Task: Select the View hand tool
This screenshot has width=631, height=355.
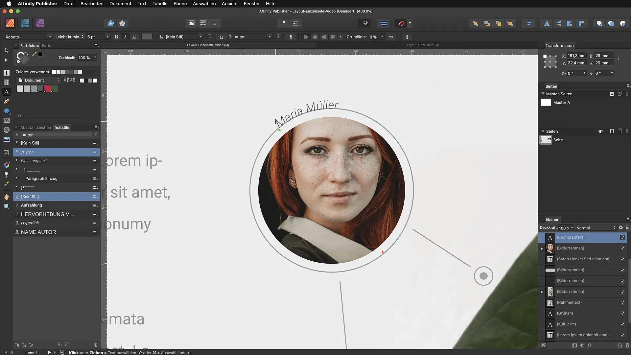Action: [x=7, y=197]
